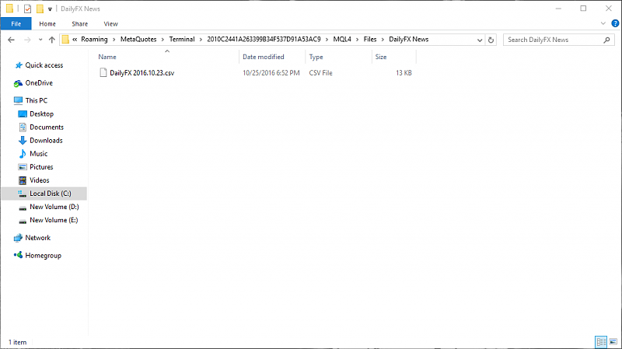
Task: Switch to the Share ribbon tab
Action: click(80, 24)
